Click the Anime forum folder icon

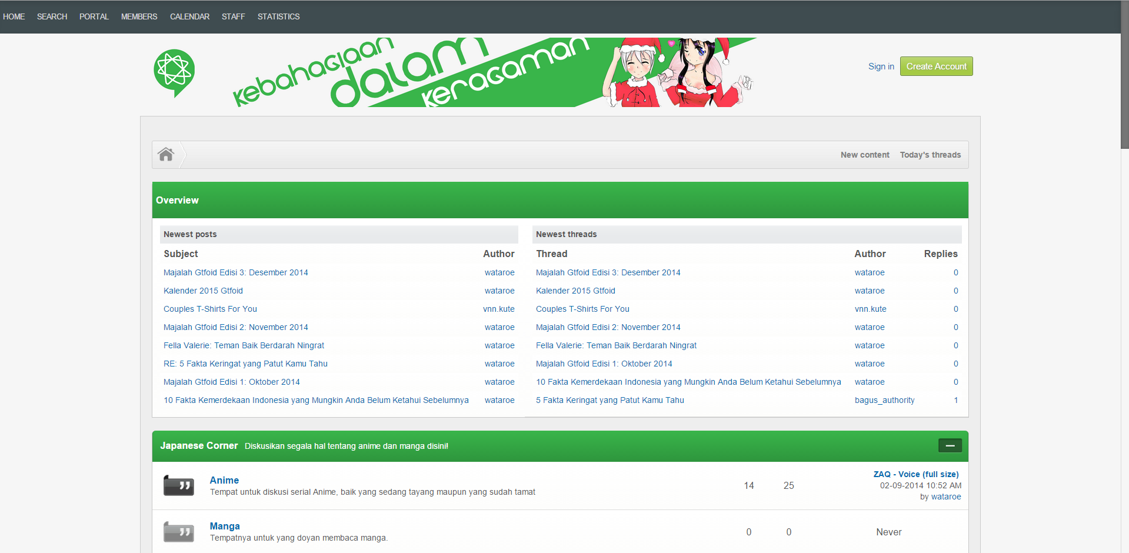click(x=178, y=485)
